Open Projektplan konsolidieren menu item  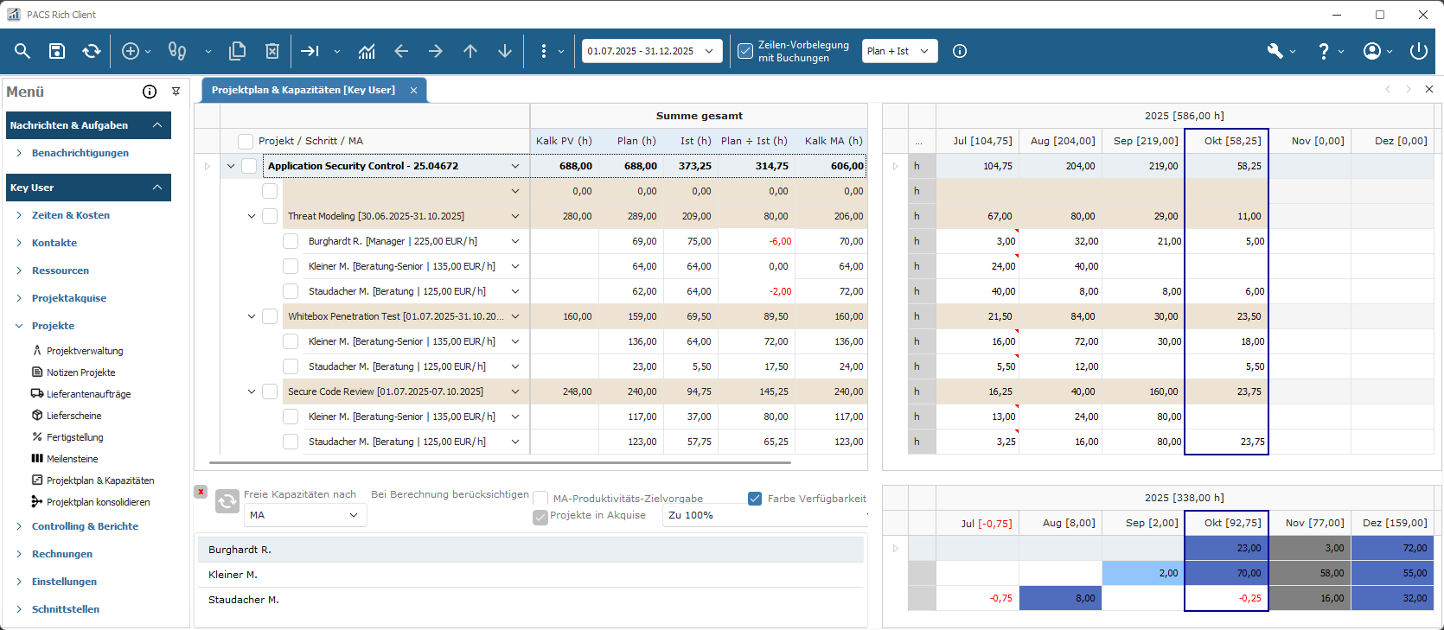coord(98,502)
